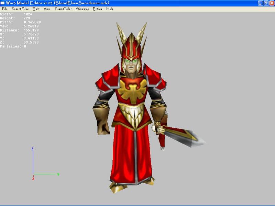Viewport: 275px width, 206px height.
Task: Click the application icon in title bar
Action: (2, 3)
